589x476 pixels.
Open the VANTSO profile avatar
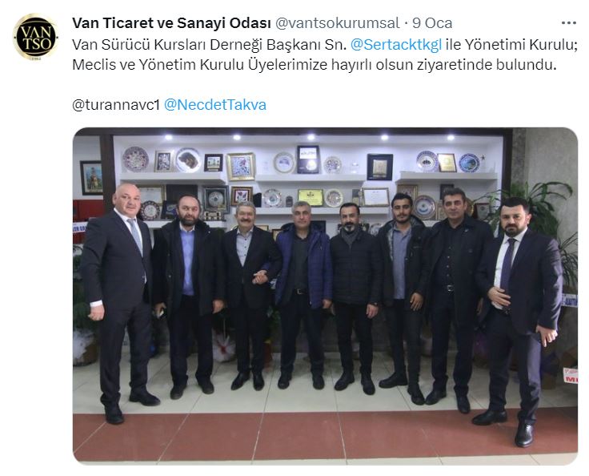click(36, 37)
